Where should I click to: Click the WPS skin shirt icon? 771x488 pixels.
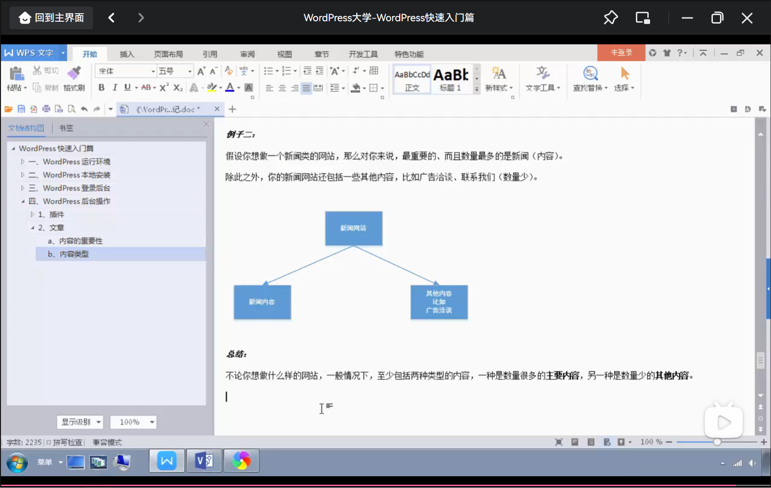667,53
